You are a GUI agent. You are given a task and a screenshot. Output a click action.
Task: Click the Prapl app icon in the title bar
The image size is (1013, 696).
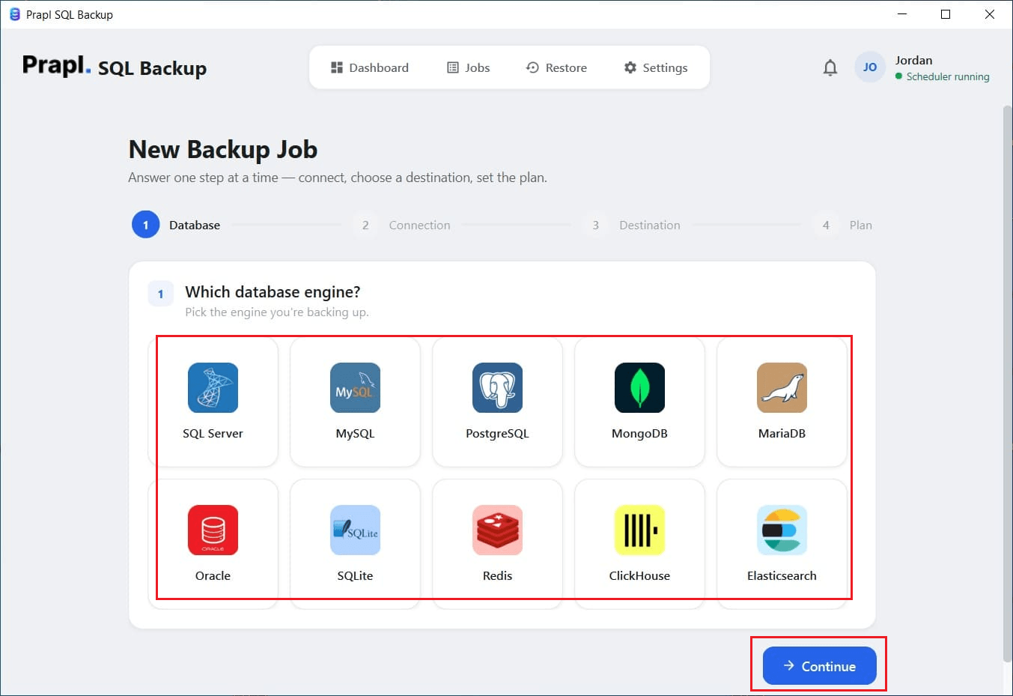14,14
